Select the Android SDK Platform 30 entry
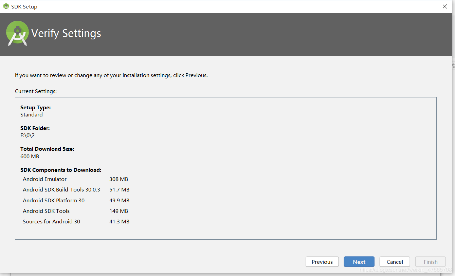The height and width of the screenshot is (276, 455). point(54,200)
